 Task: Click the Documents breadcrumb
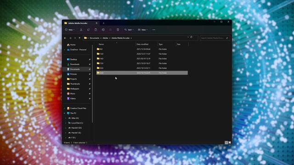[x=94, y=38]
